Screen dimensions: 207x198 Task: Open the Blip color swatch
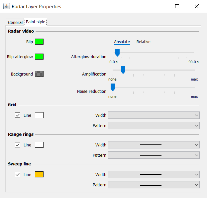pyautogui.click(x=39, y=42)
